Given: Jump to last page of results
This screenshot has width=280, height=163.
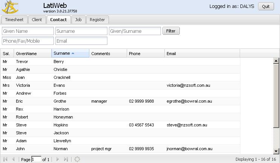Looking at the screenshot, I should click(x=66, y=159).
